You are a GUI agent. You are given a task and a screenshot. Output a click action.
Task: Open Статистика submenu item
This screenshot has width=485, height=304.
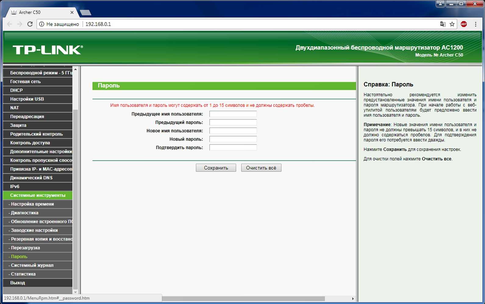[x=37, y=274]
